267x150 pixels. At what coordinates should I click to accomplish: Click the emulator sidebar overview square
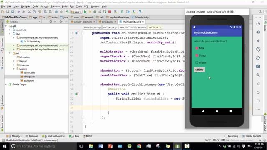point(258,101)
